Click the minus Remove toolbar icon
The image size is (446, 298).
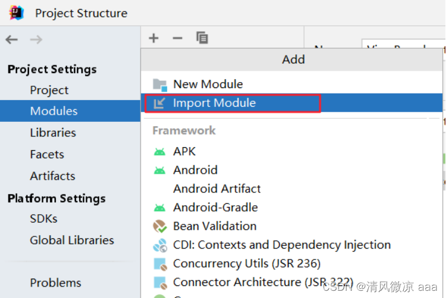pyautogui.click(x=177, y=38)
